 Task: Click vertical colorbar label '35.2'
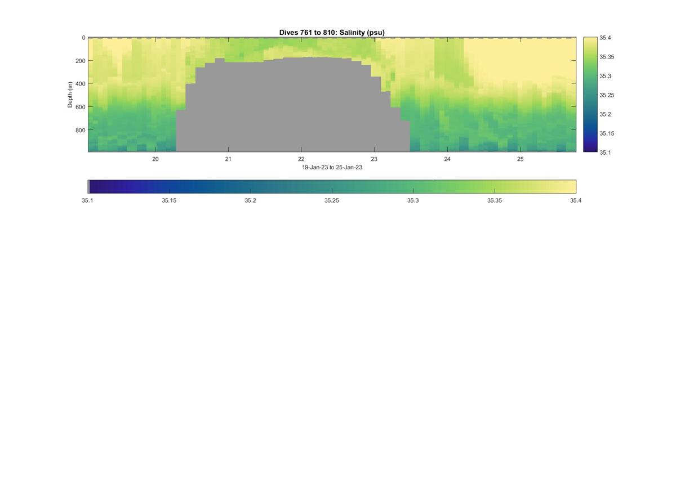click(606, 114)
